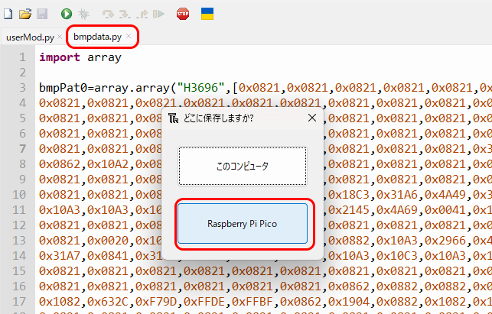Click the 0xFFDE value on line 17
The width and height of the screenshot is (492, 314).
pyautogui.click(x=204, y=302)
